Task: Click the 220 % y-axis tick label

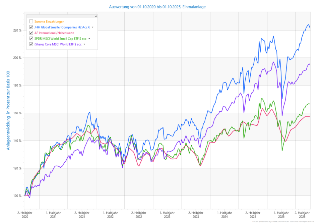Action: (17, 30)
